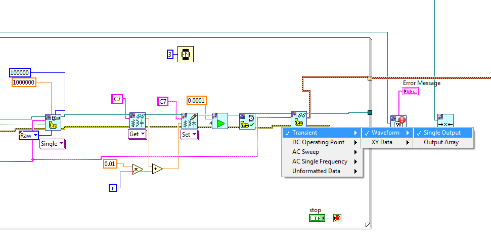
Task: Click the C7 string constant near Get
Action: (117, 99)
